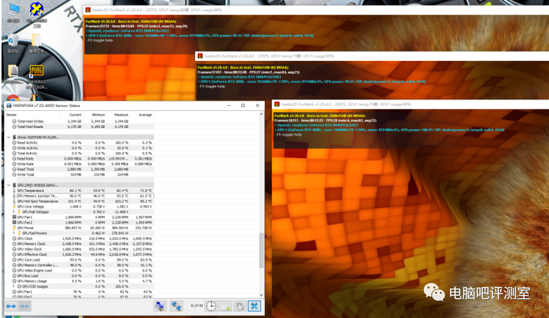
Task: Open the PUBG desktop shortcut
Action: point(37,72)
